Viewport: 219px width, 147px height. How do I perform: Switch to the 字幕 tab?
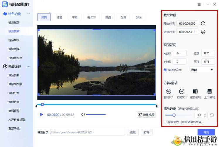pos(75,17)
